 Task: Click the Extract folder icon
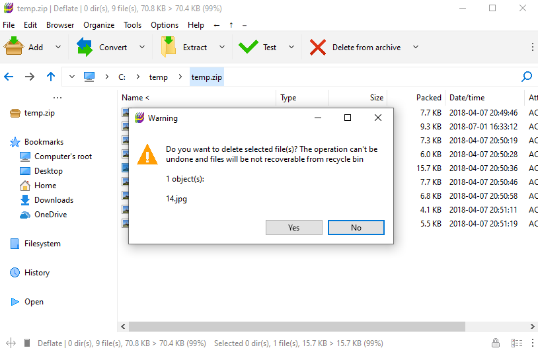click(169, 47)
